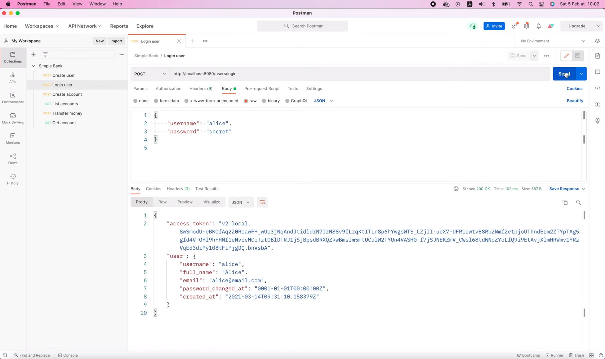
Task: Create a new collection with plus icon
Action: coord(34,55)
